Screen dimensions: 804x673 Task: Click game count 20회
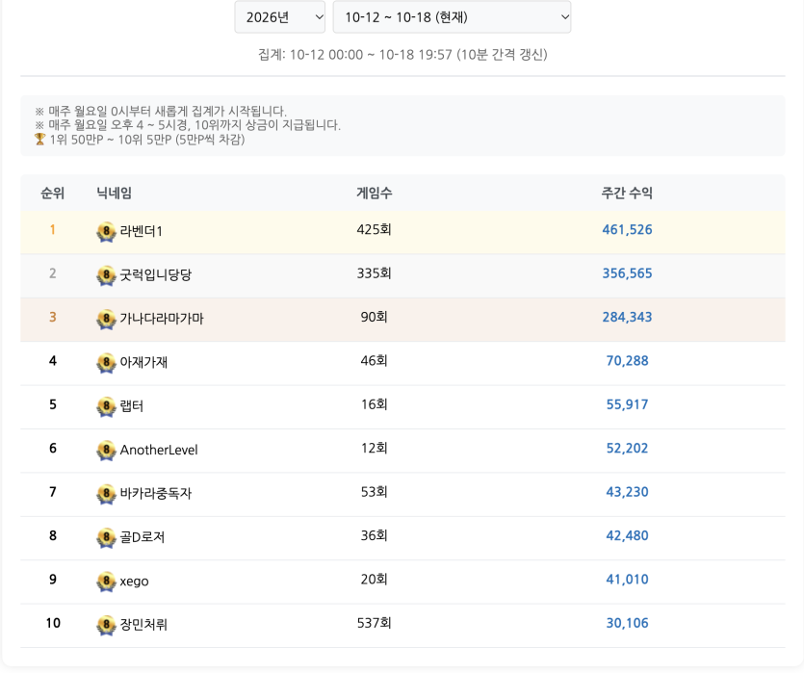pyautogui.click(x=375, y=579)
